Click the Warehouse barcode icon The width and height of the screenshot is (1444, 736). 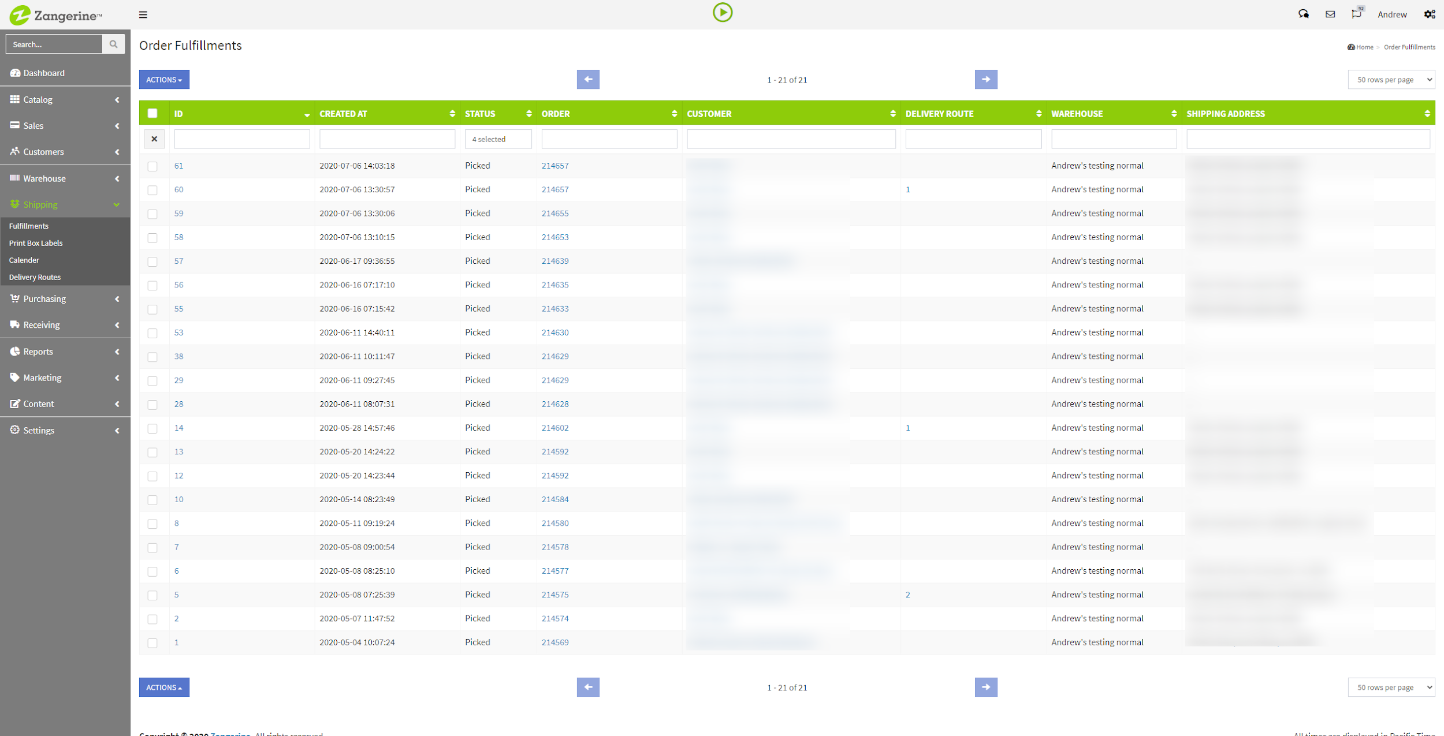(x=15, y=178)
